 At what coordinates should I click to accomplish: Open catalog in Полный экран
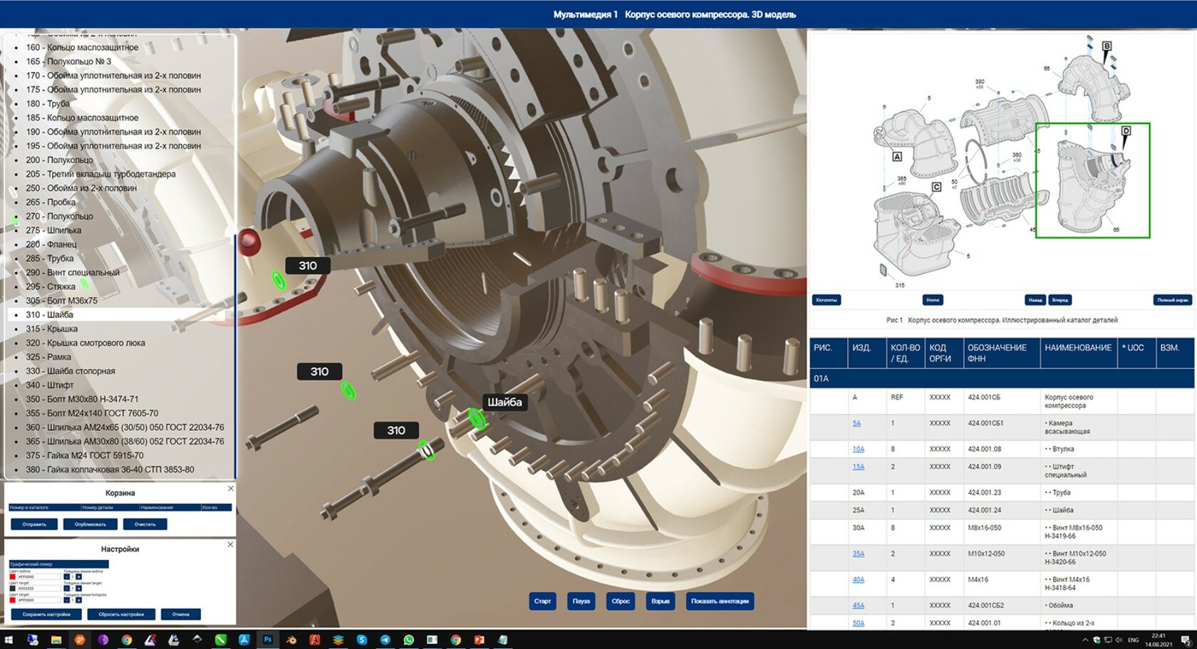[x=1172, y=300]
